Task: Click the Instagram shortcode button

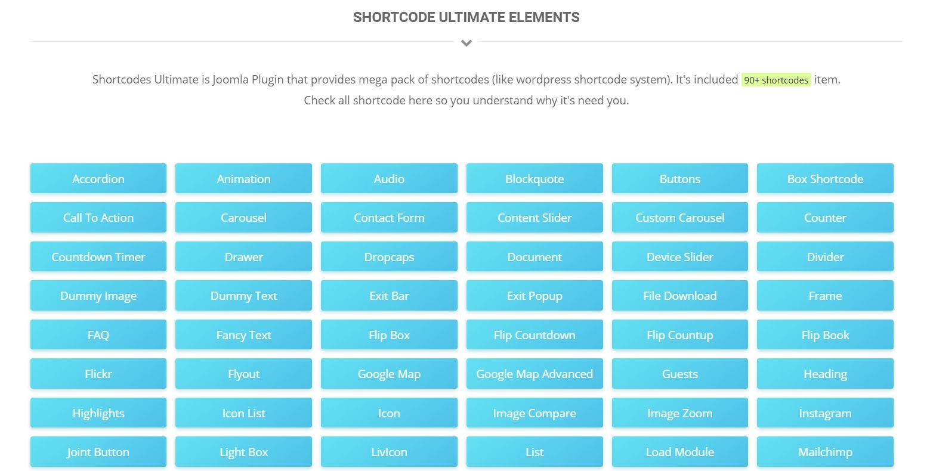Action: pyautogui.click(x=825, y=413)
